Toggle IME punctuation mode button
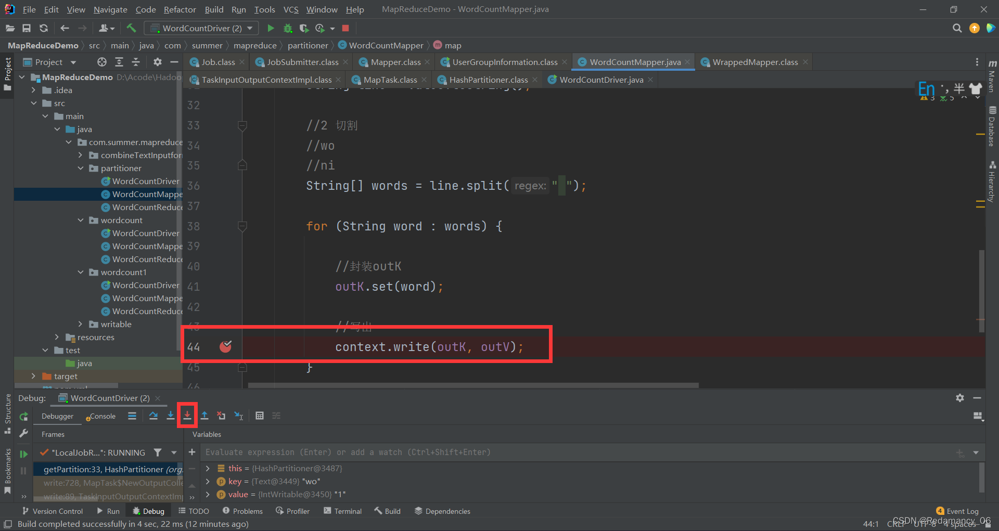 pos(944,89)
